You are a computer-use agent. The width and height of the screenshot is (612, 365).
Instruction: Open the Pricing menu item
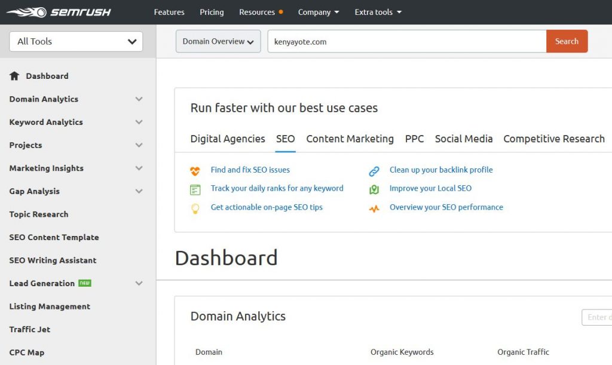pyautogui.click(x=212, y=12)
